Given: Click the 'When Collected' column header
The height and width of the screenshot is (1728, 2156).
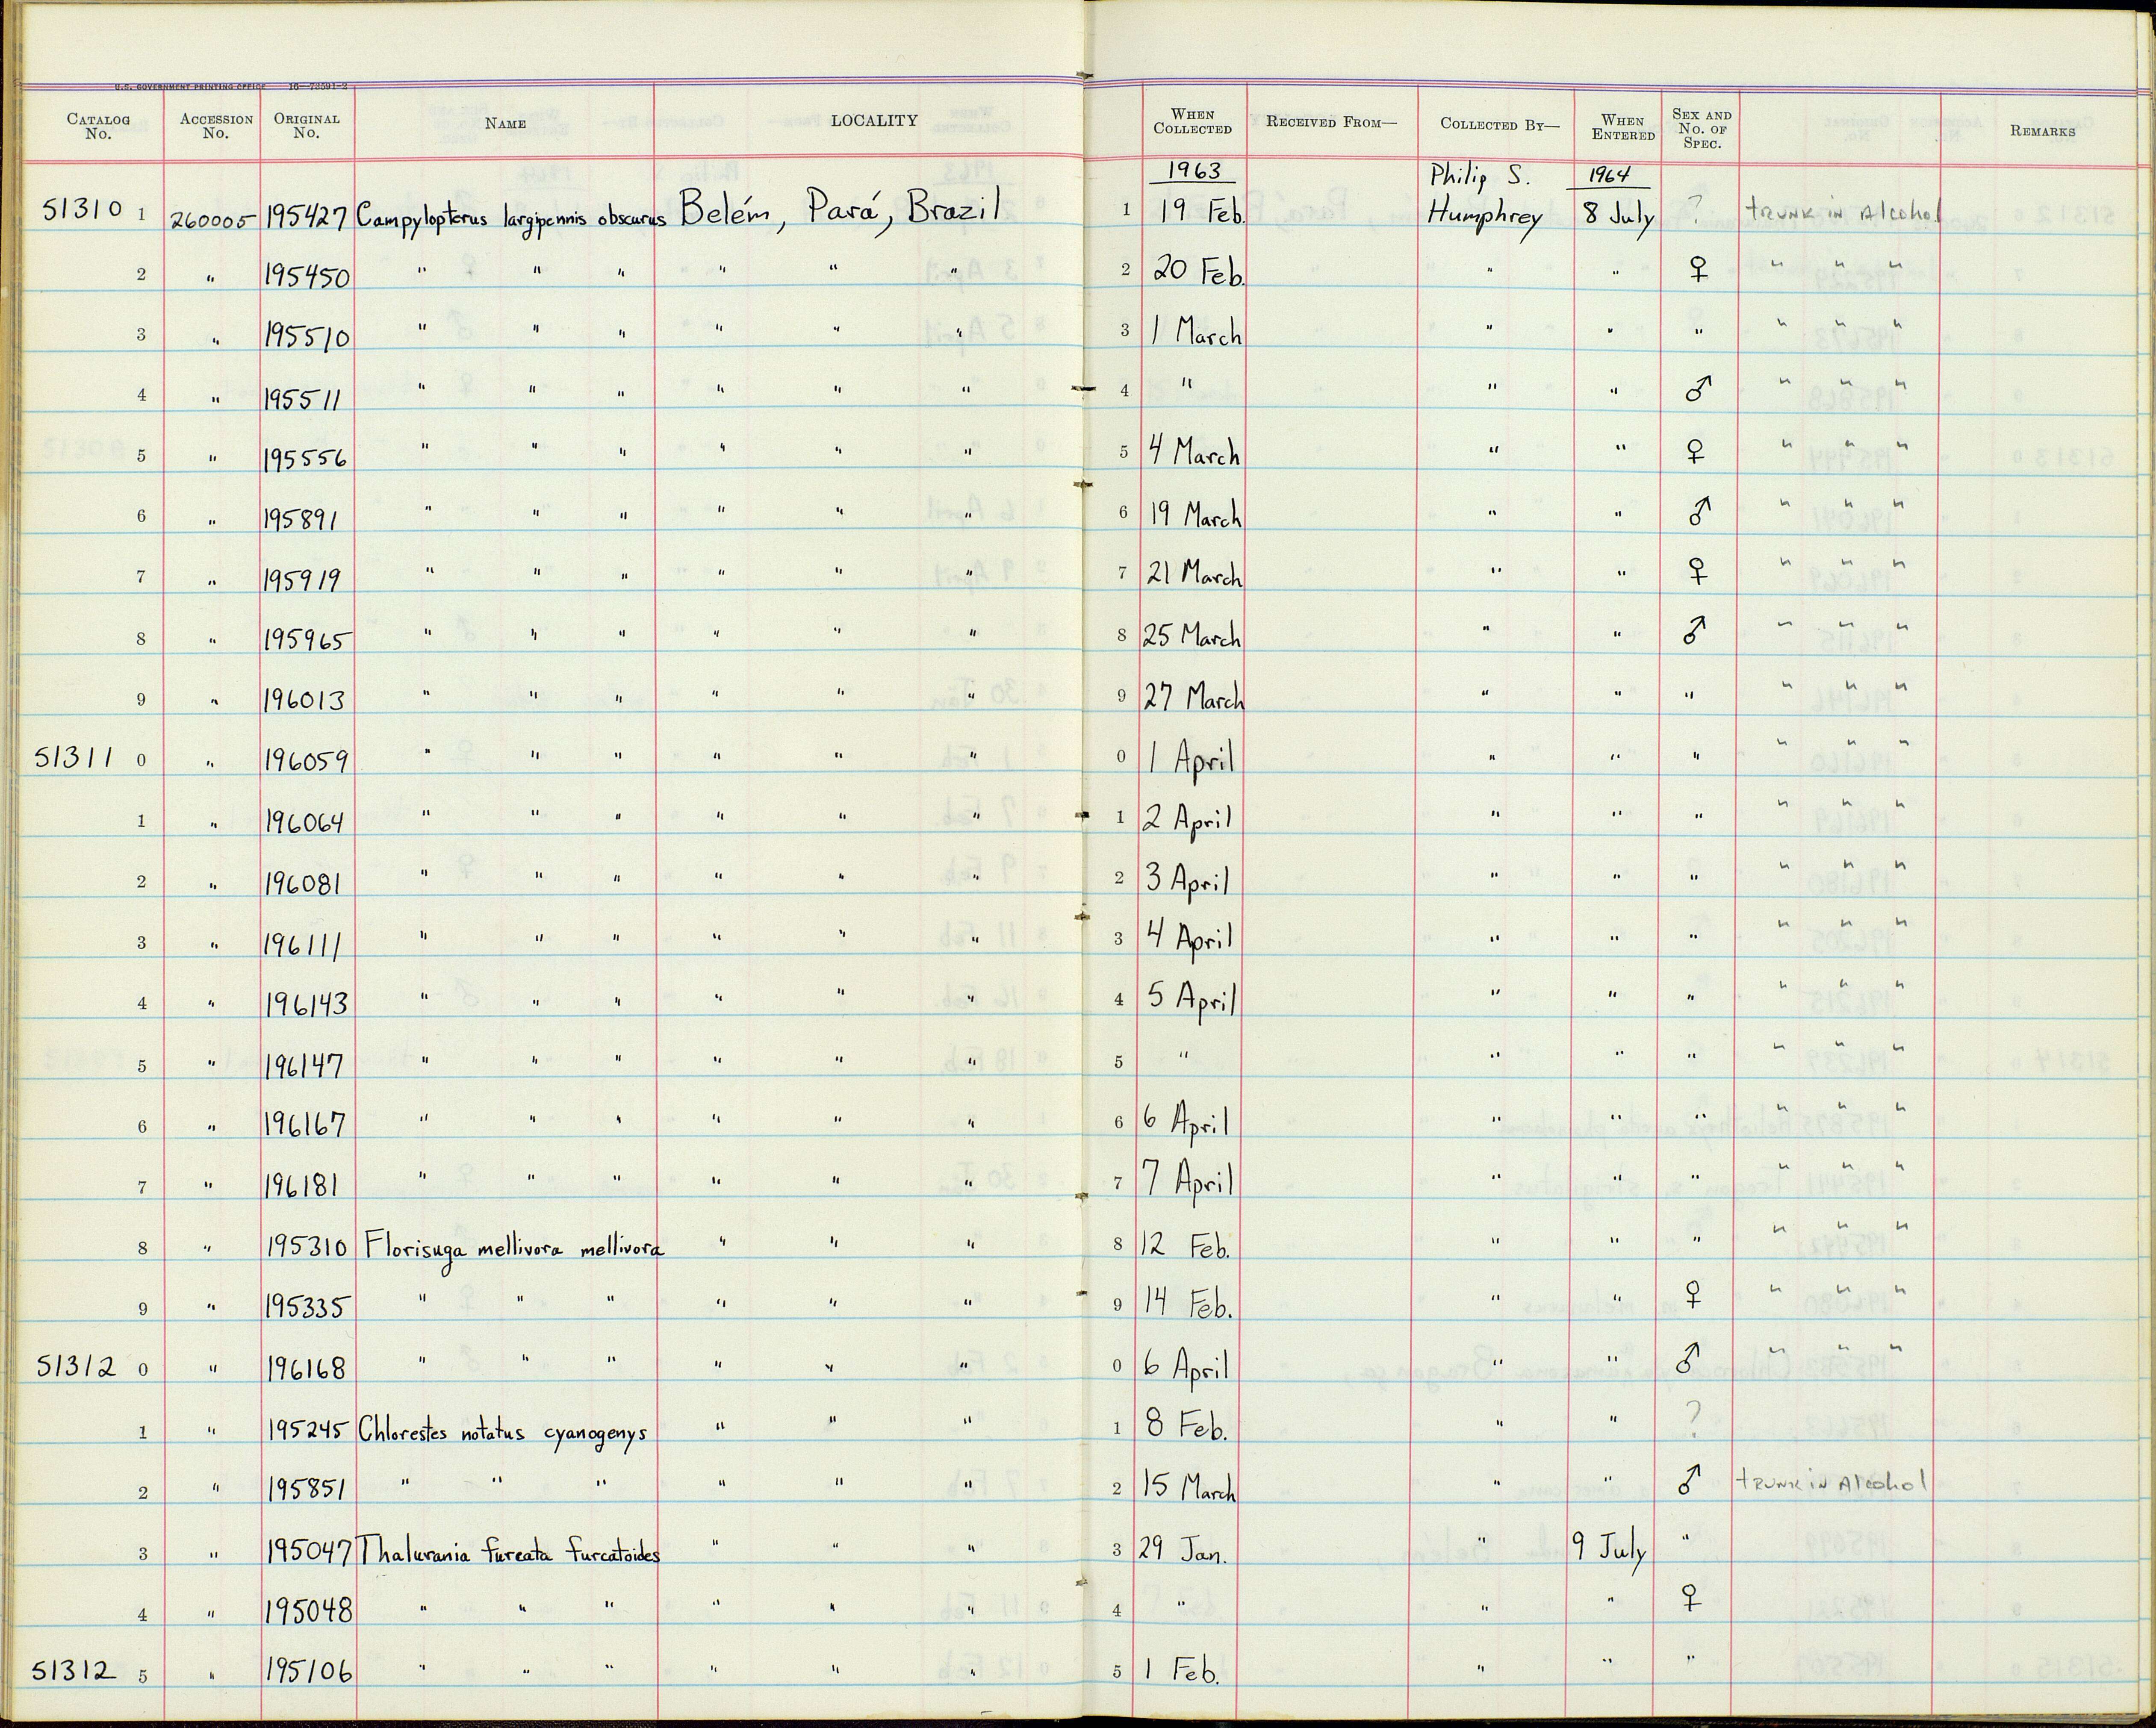Looking at the screenshot, I should [x=1193, y=122].
